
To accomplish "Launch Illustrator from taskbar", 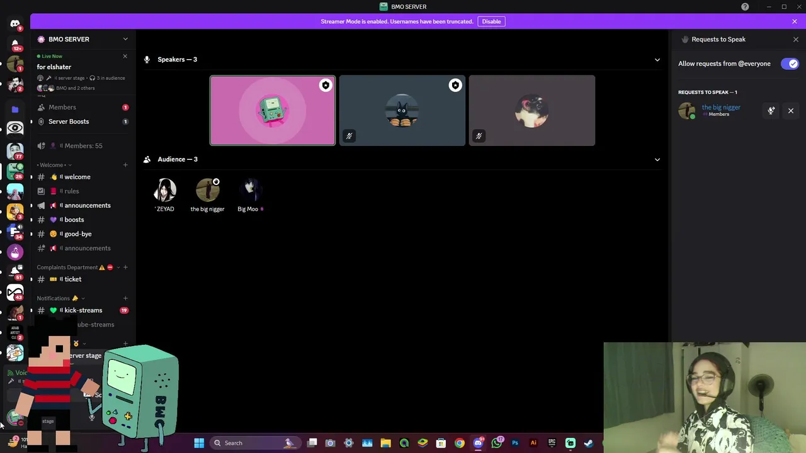I will 533,443.
